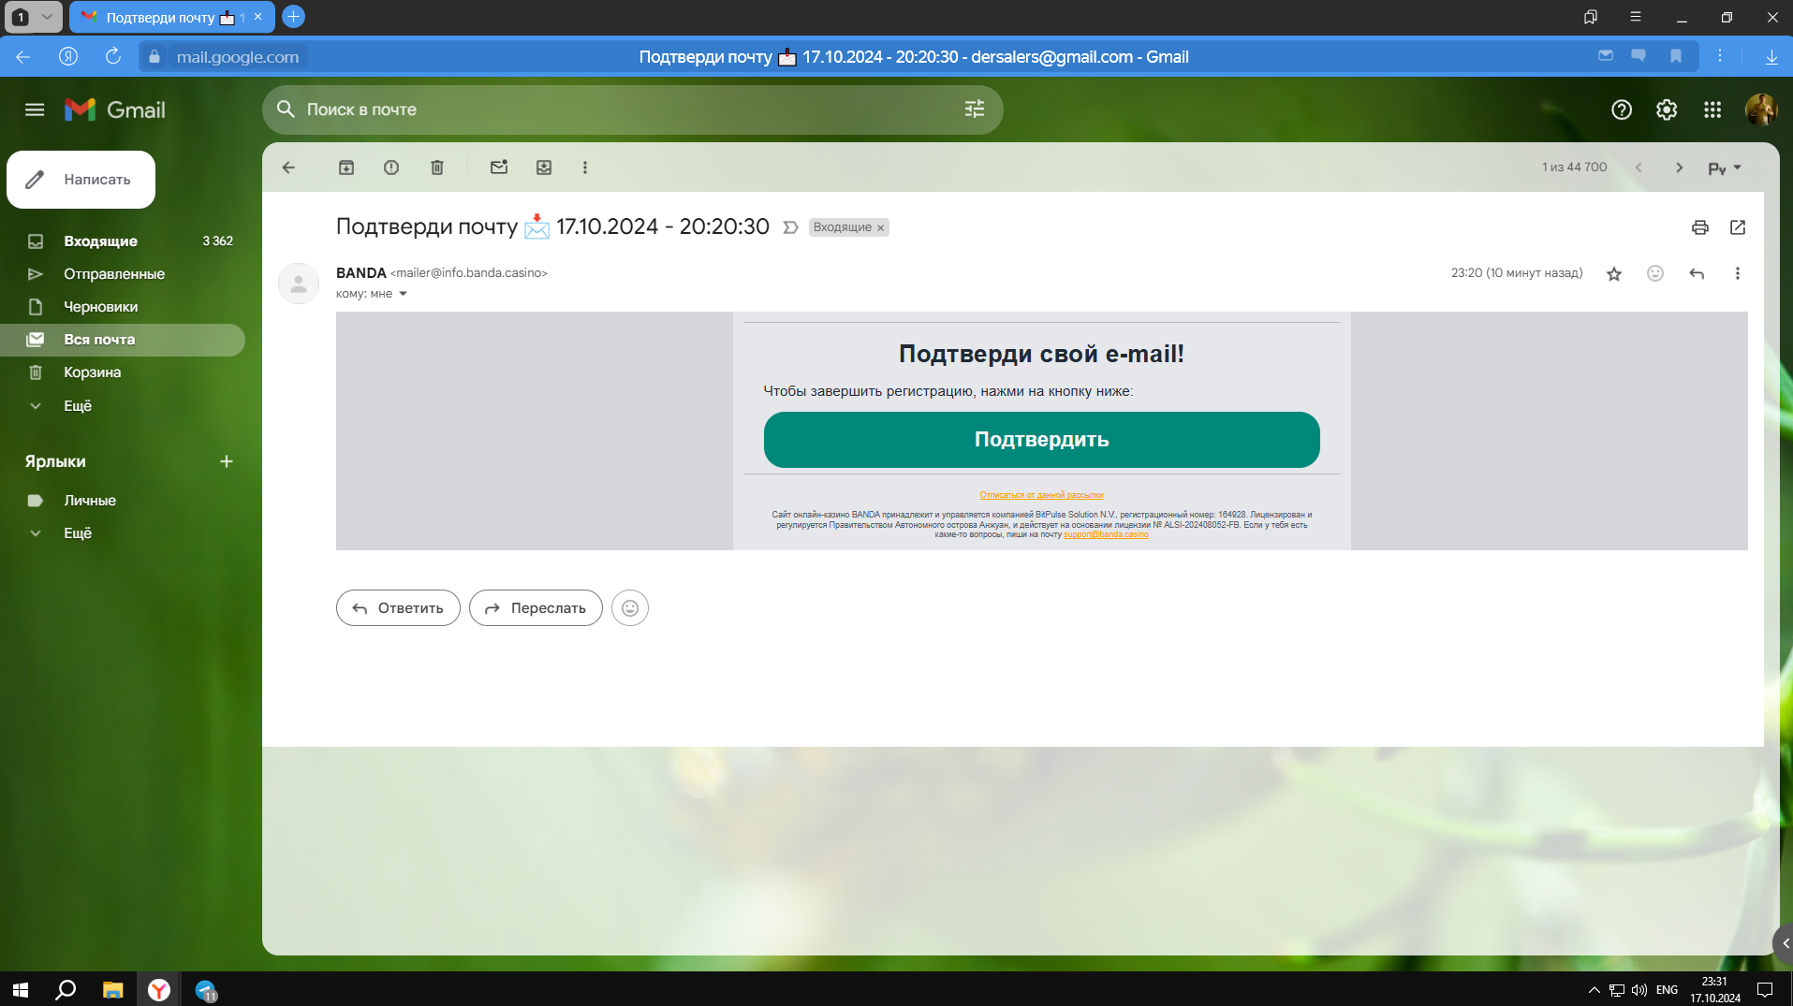
Task: Show hidden system tray icons
Action: click(1594, 990)
